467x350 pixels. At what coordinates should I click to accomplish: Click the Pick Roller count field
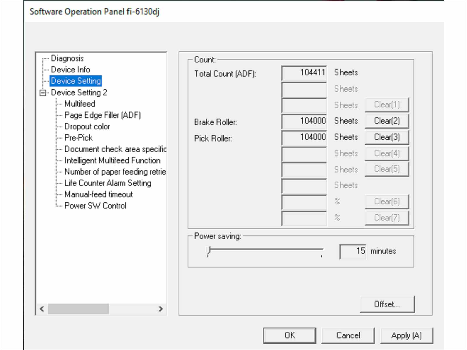[304, 138]
